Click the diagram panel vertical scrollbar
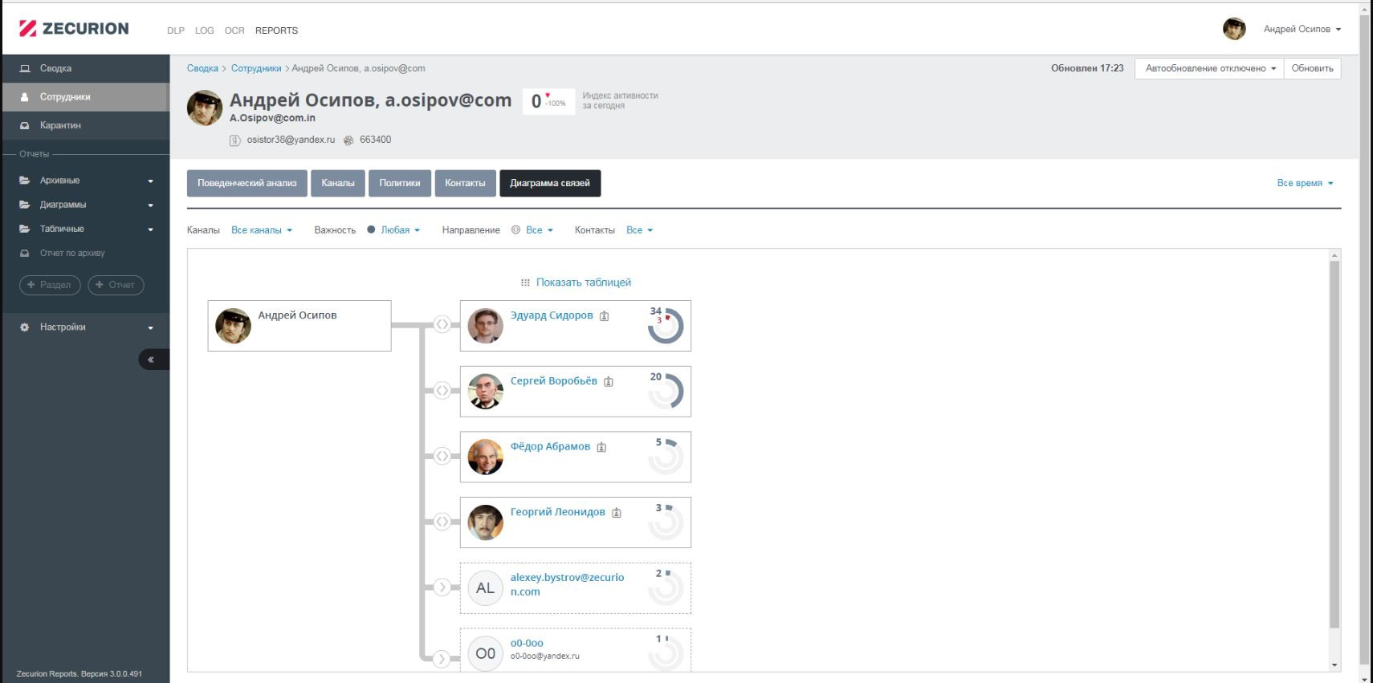The height and width of the screenshot is (683, 1373). click(1334, 441)
